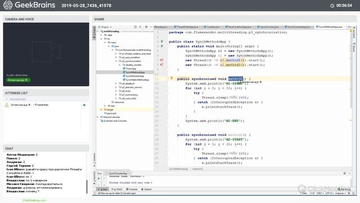360x203 pixels.
Task: Click the lambda gutter marker on the method1 thread line
Action: pyautogui.click(x=161, y=60)
